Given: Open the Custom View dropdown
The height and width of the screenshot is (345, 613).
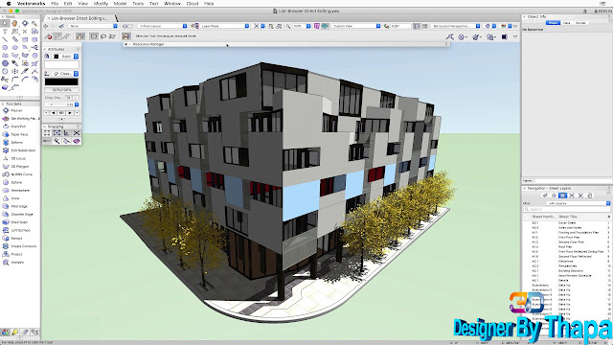Looking at the screenshot, I should coord(356,26).
